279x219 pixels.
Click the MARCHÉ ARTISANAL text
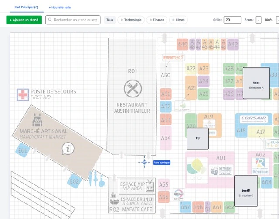[x=44, y=132]
